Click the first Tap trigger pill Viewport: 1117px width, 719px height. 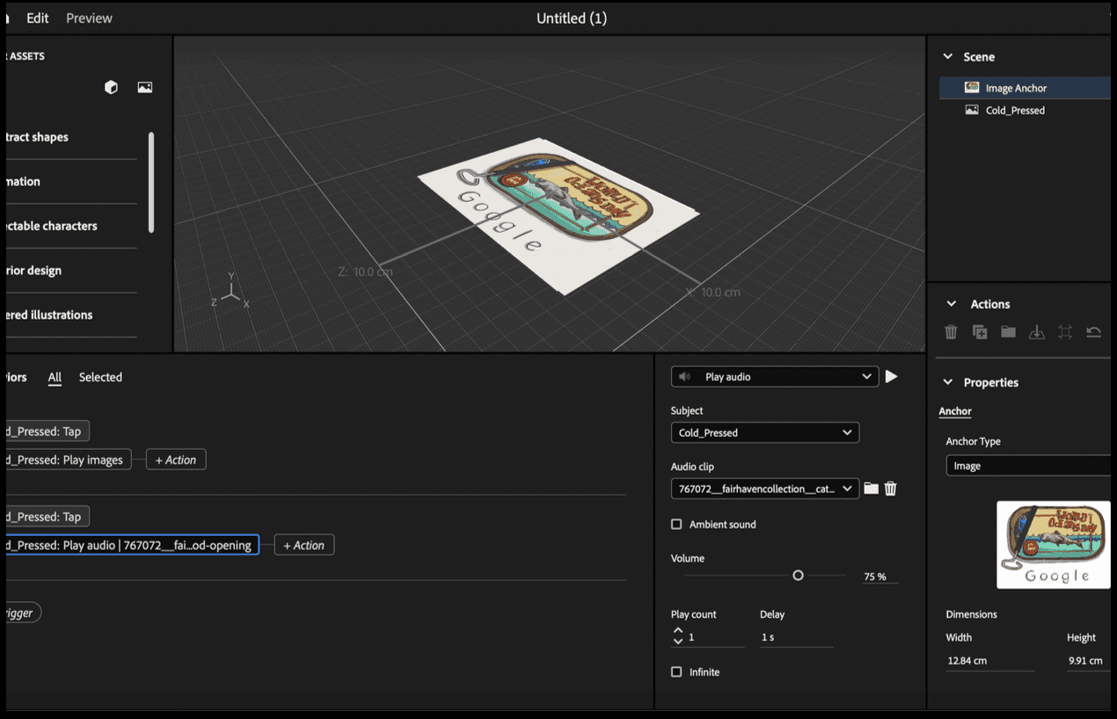(47, 432)
